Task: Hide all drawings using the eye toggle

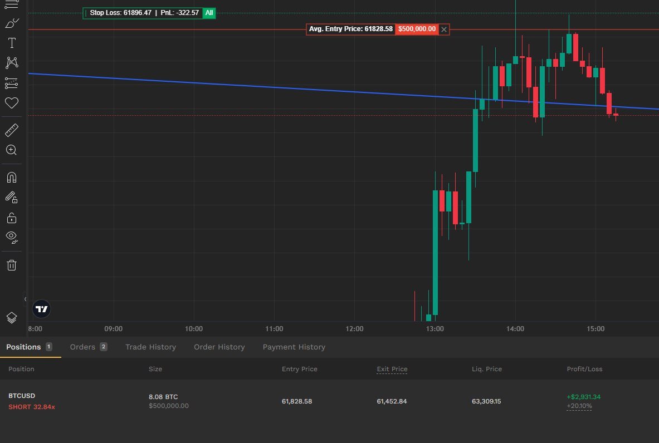Action: pyautogui.click(x=12, y=238)
